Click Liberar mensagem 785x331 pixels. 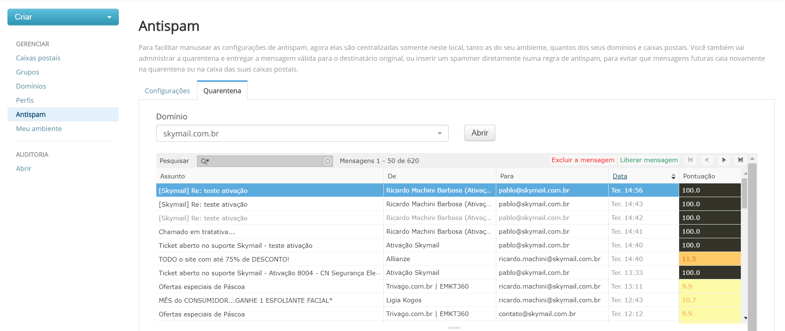tap(648, 160)
